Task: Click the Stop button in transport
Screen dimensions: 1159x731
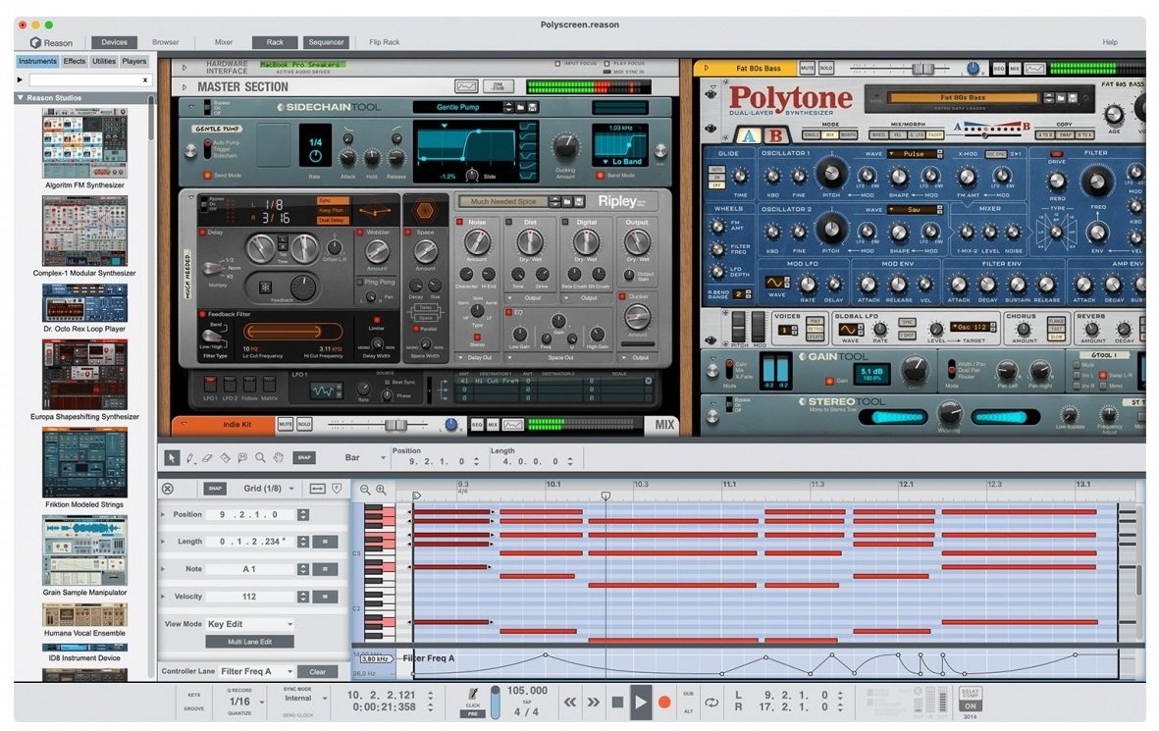Action: pyautogui.click(x=617, y=702)
